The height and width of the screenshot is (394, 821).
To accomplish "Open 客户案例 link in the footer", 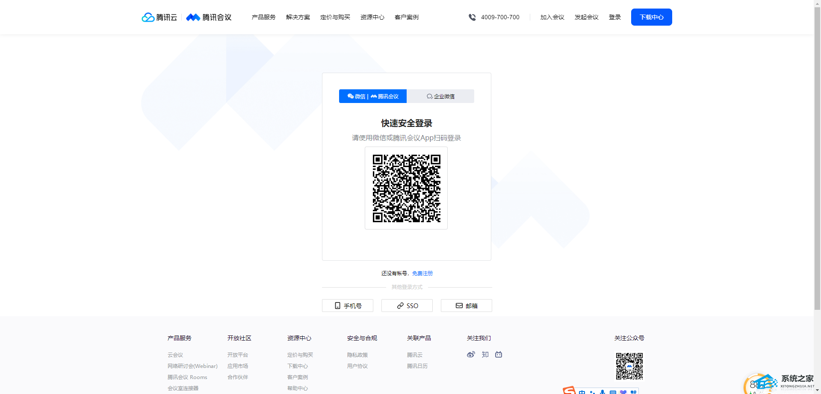I will click(298, 377).
